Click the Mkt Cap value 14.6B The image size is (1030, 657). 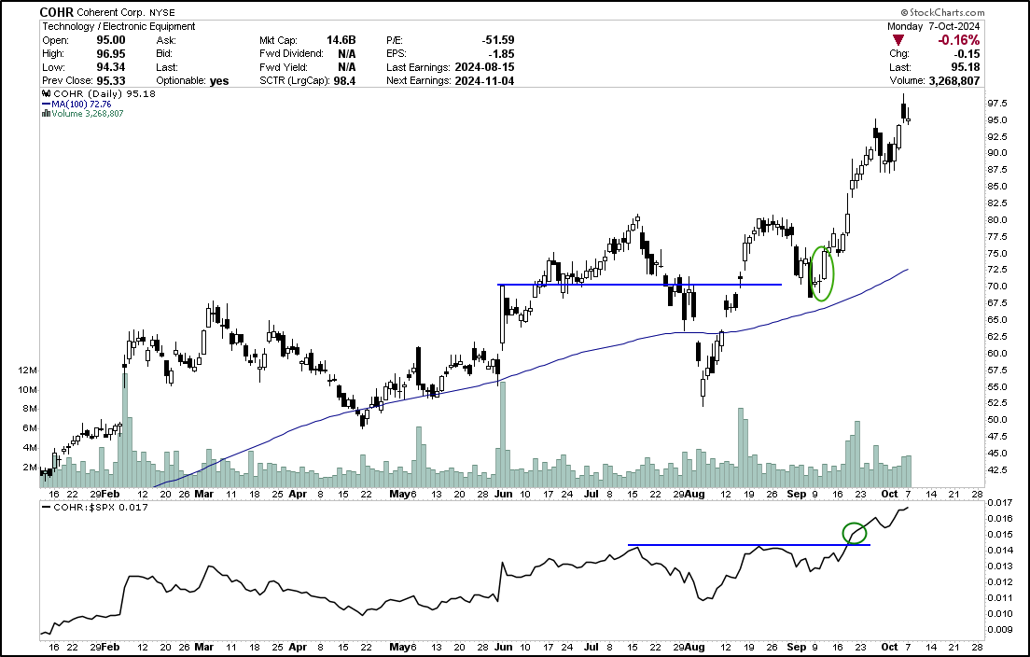tap(341, 40)
